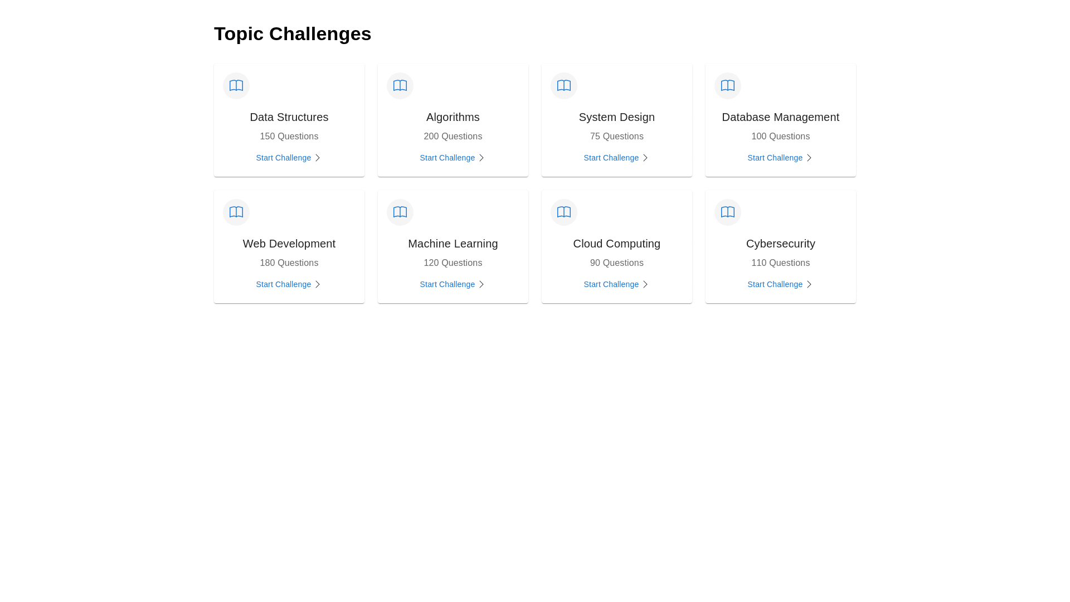Click the Database Management book icon

point(727,85)
